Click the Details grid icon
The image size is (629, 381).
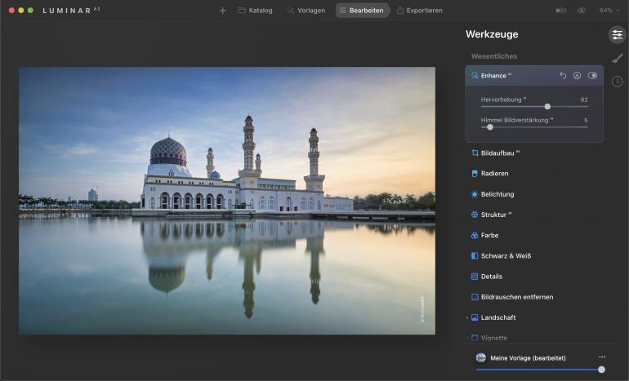475,277
